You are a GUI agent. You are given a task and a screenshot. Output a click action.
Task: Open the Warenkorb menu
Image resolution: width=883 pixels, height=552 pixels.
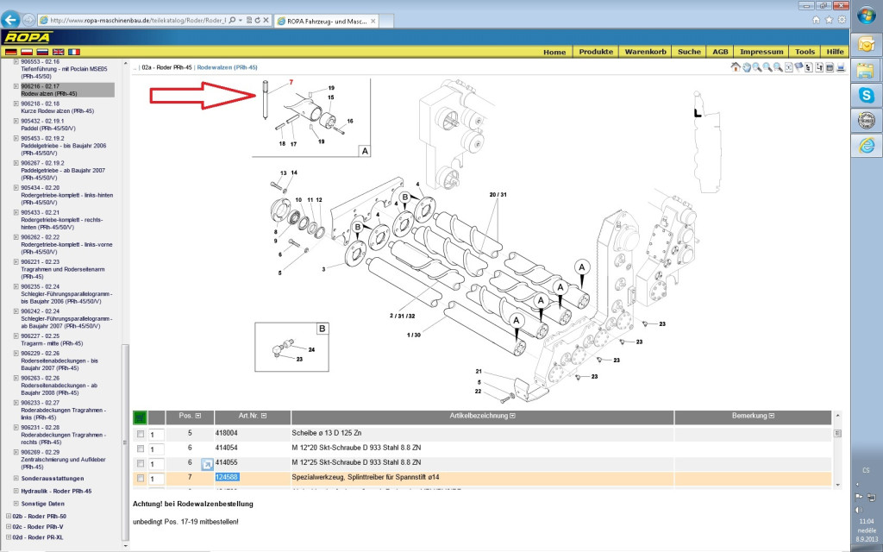(645, 52)
